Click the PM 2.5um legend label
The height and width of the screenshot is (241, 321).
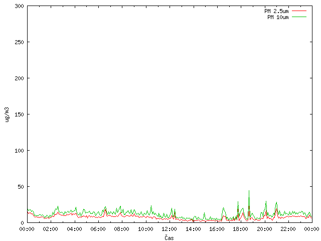click(276, 11)
